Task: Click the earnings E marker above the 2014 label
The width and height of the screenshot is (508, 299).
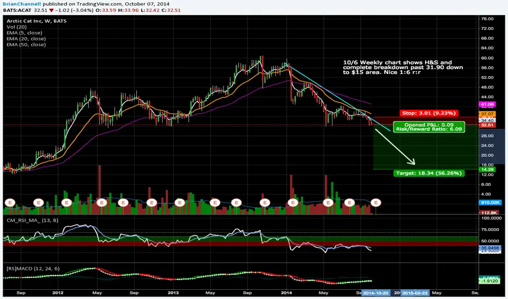Action: [x=293, y=203]
